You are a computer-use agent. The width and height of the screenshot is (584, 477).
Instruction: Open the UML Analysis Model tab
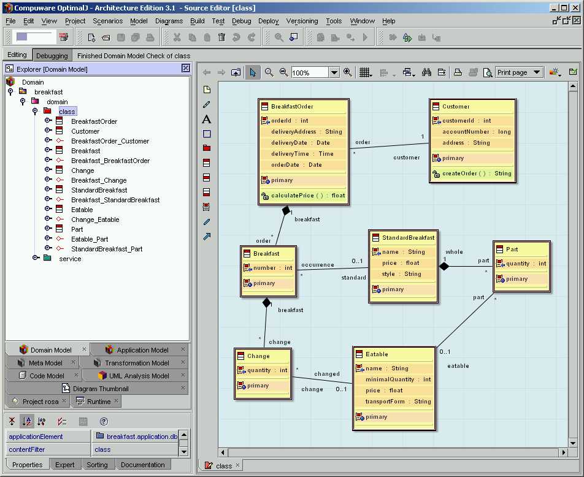click(135, 376)
